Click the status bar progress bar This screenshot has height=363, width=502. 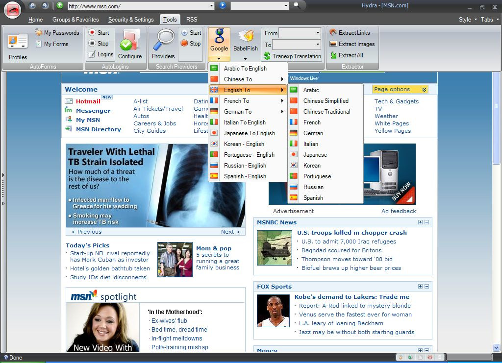click(x=469, y=357)
